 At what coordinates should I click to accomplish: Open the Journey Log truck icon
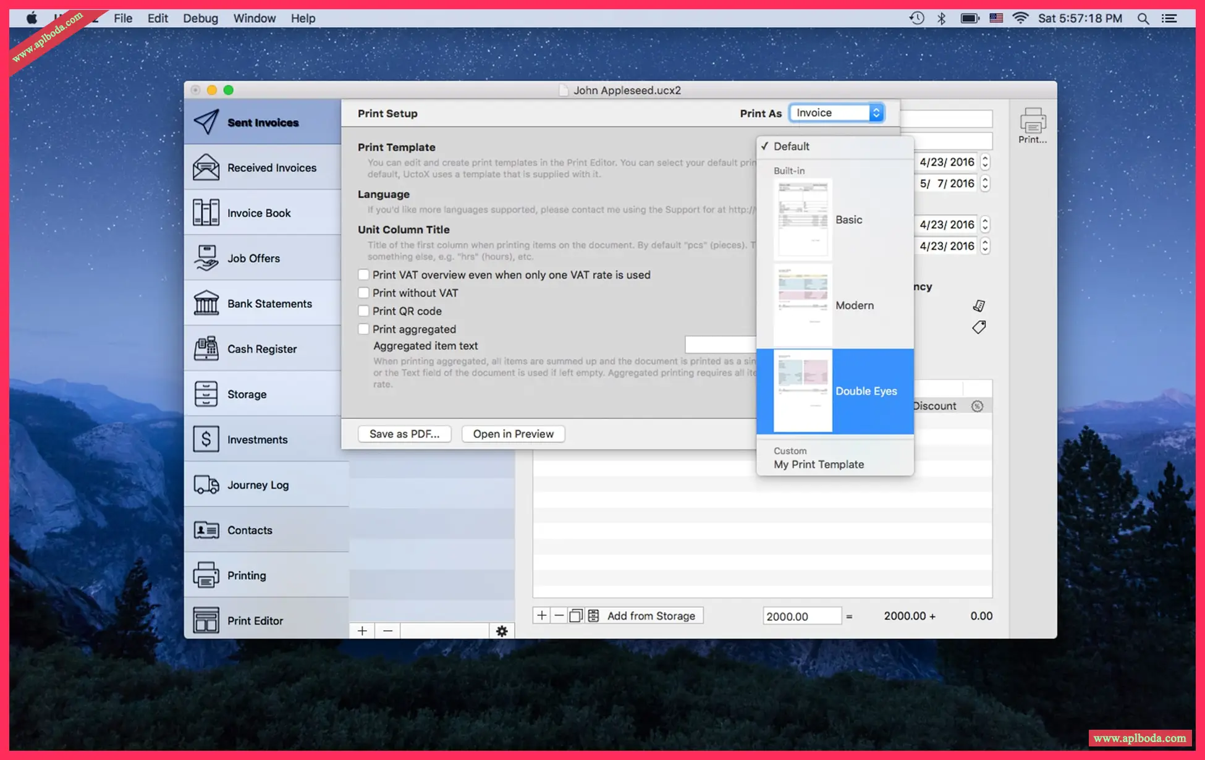pos(206,485)
